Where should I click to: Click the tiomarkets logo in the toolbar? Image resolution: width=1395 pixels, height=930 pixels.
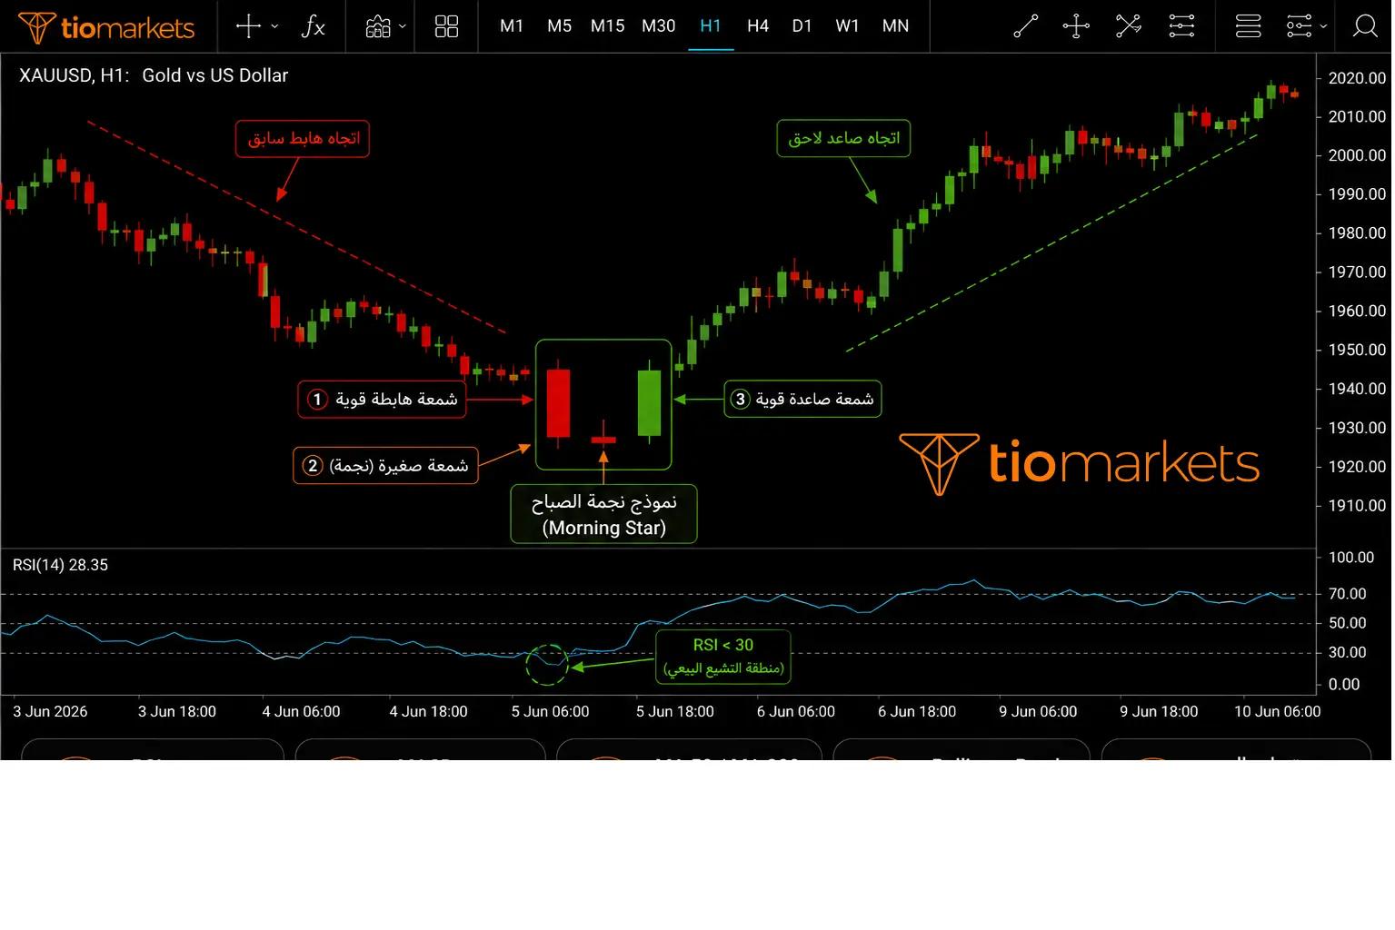pyautogui.click(x=106, y=27)
